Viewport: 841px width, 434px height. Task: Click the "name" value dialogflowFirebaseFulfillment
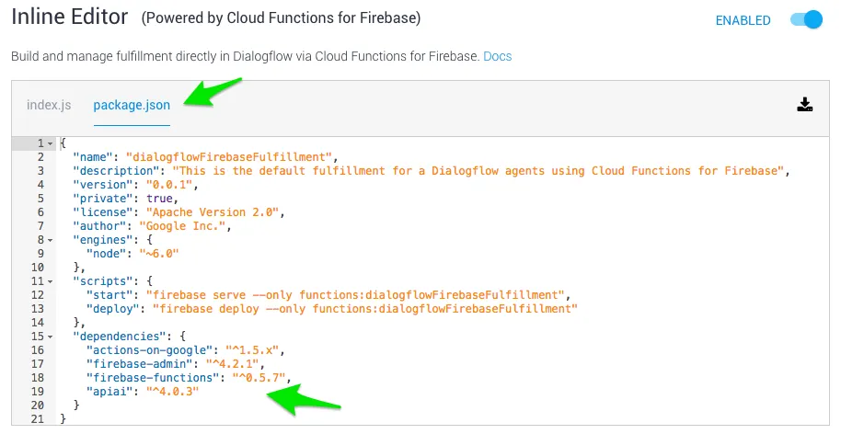pyautogui.click(x=232, y=157)
